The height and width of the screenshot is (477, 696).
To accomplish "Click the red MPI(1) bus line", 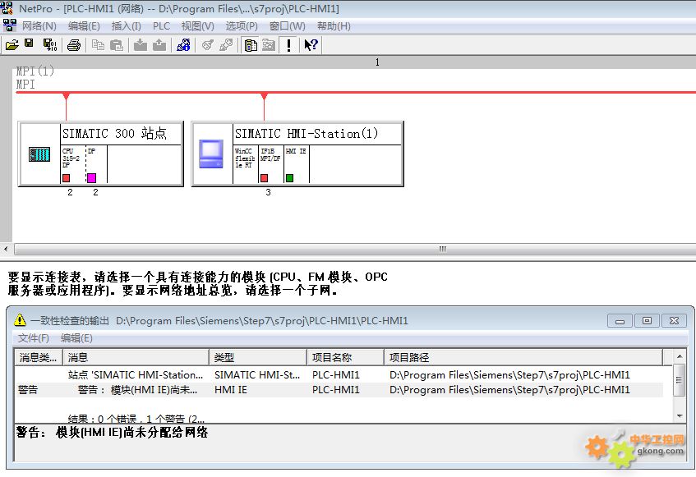I will (355, 92).
